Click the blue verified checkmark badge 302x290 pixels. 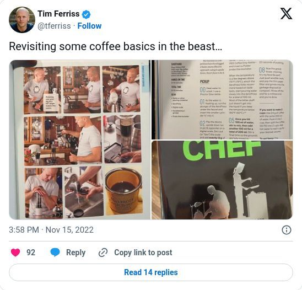86,14
